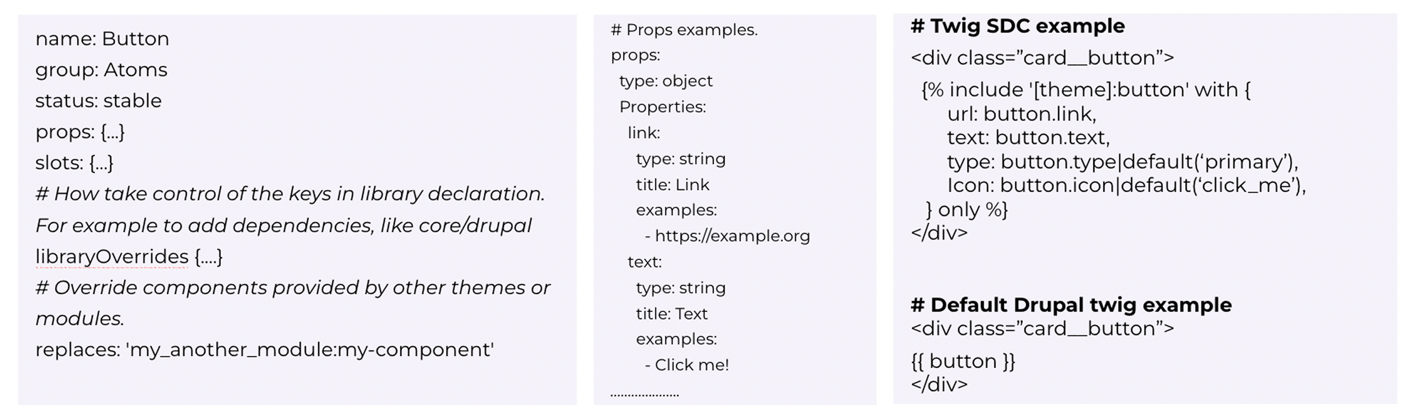
Task: Click the "Properties:" key
Action: click(663, 107)
